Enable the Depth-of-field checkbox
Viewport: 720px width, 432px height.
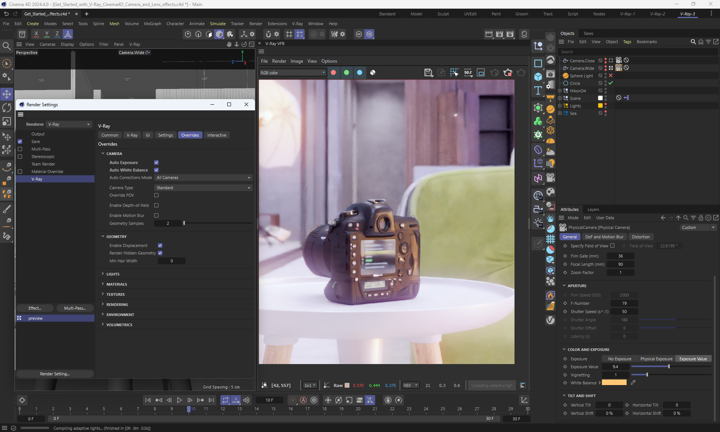tap(156, 205)
